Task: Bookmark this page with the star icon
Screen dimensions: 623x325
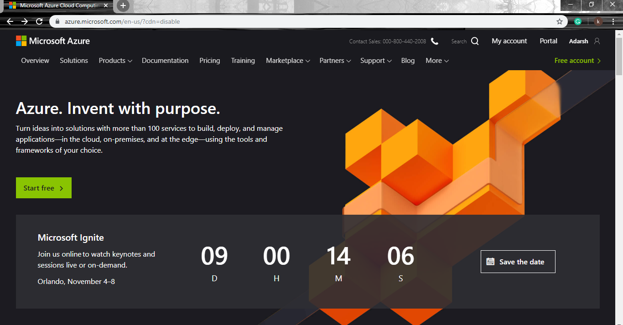Action: pos(560,21)
